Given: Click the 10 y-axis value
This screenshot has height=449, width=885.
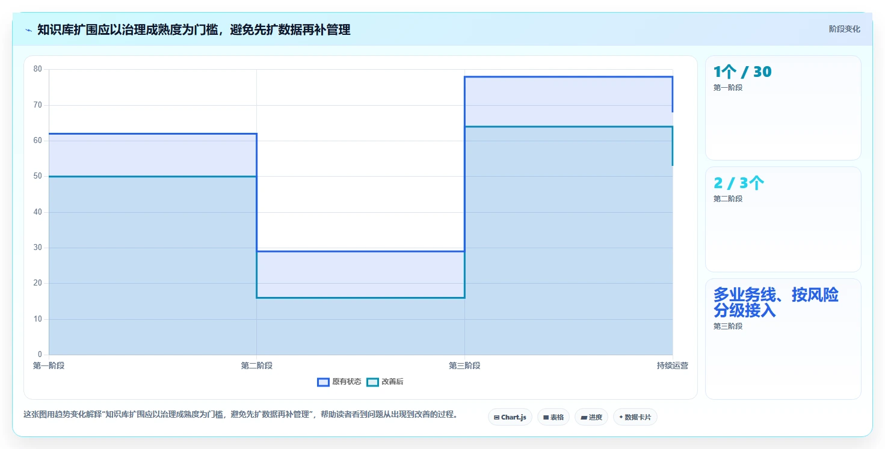Looking at the screenshot, I should pyautogui.click(x=38, y=319).
